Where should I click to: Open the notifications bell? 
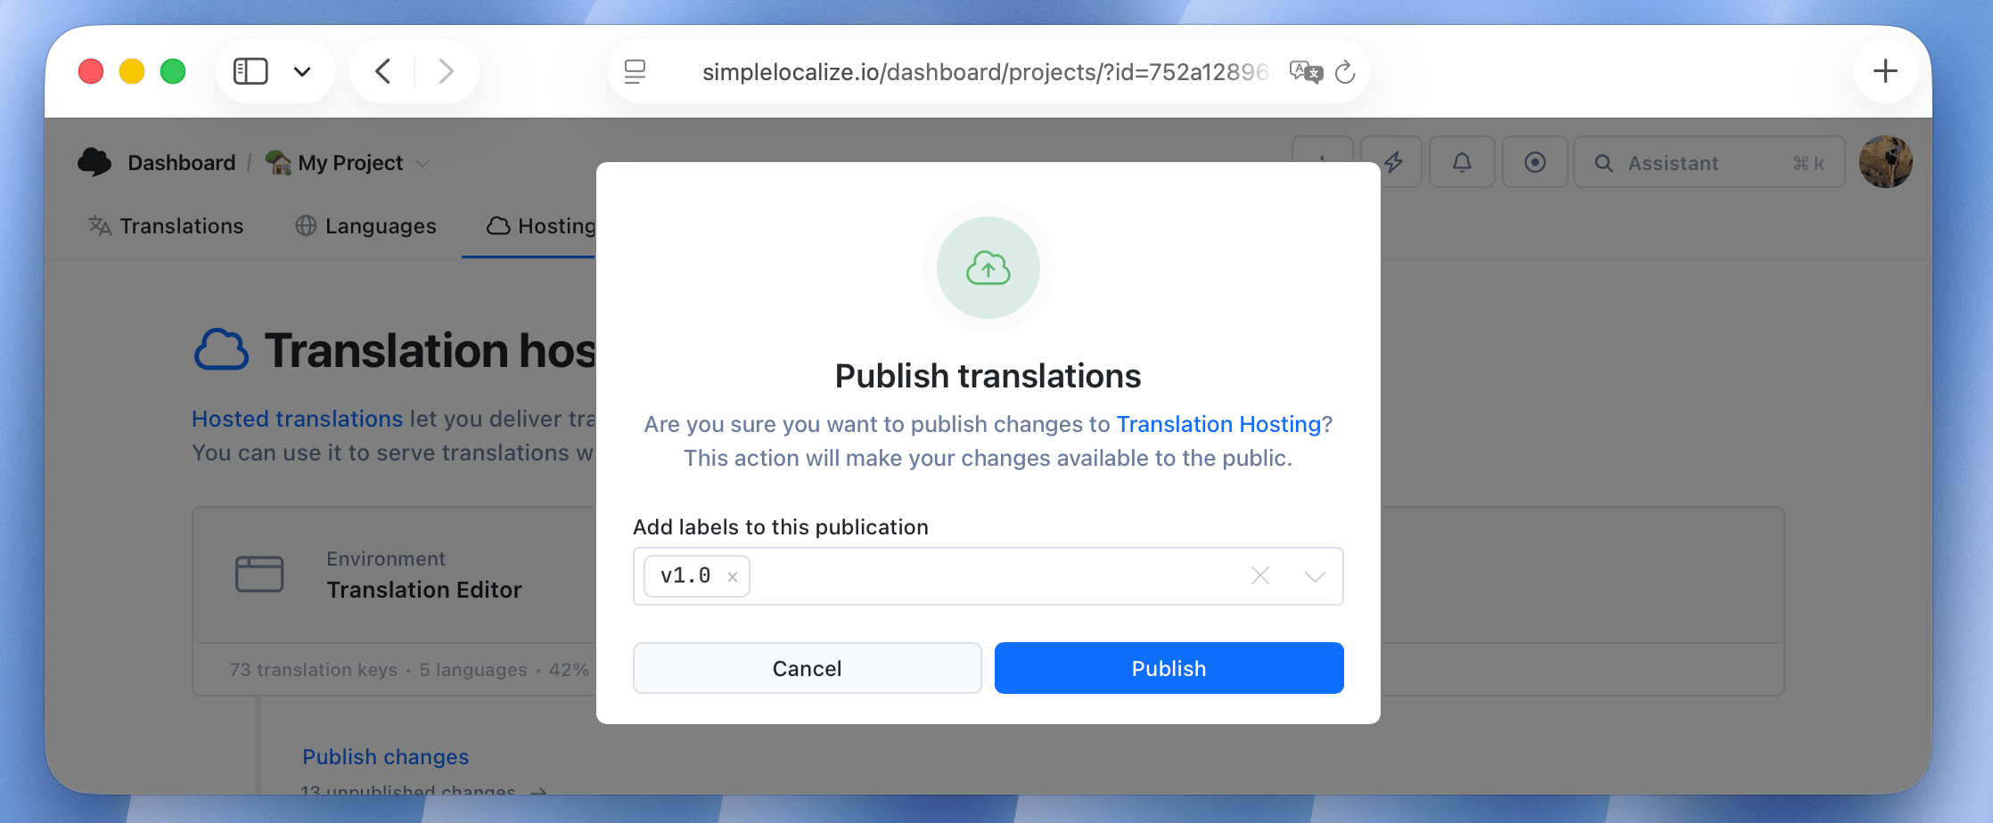(1462, 161)
